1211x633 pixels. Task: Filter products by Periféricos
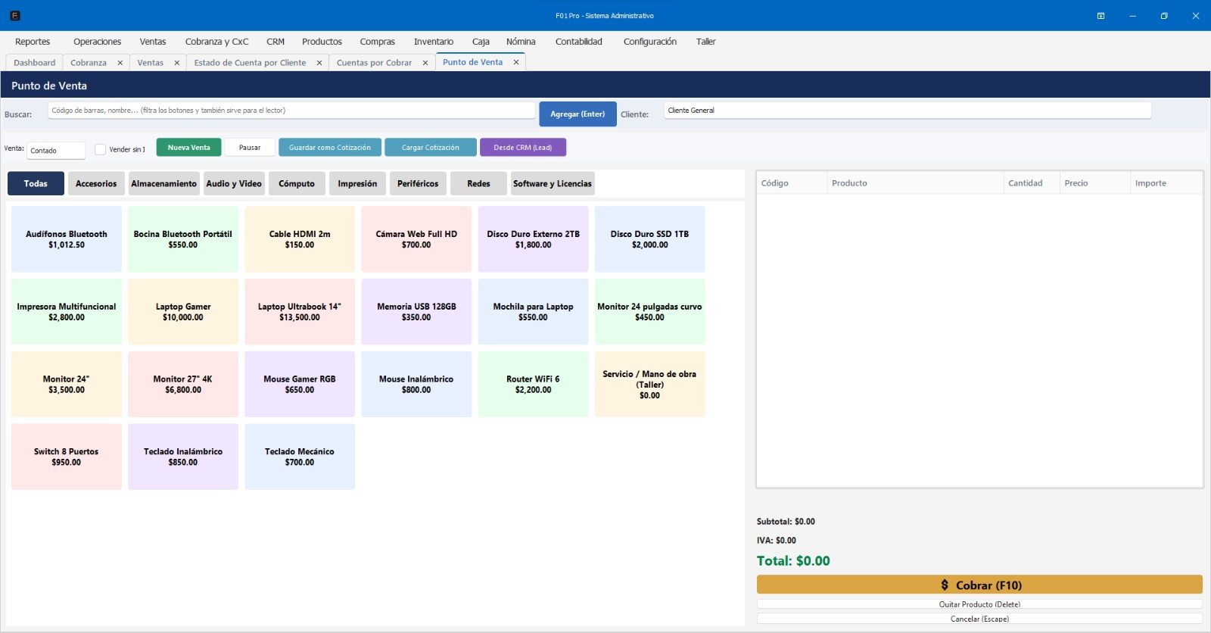pyautogui.click(x=418, y=183)
